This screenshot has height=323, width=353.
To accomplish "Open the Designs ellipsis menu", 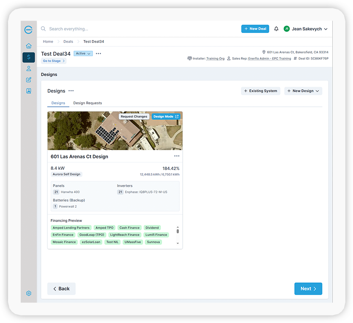I will 71,91.
